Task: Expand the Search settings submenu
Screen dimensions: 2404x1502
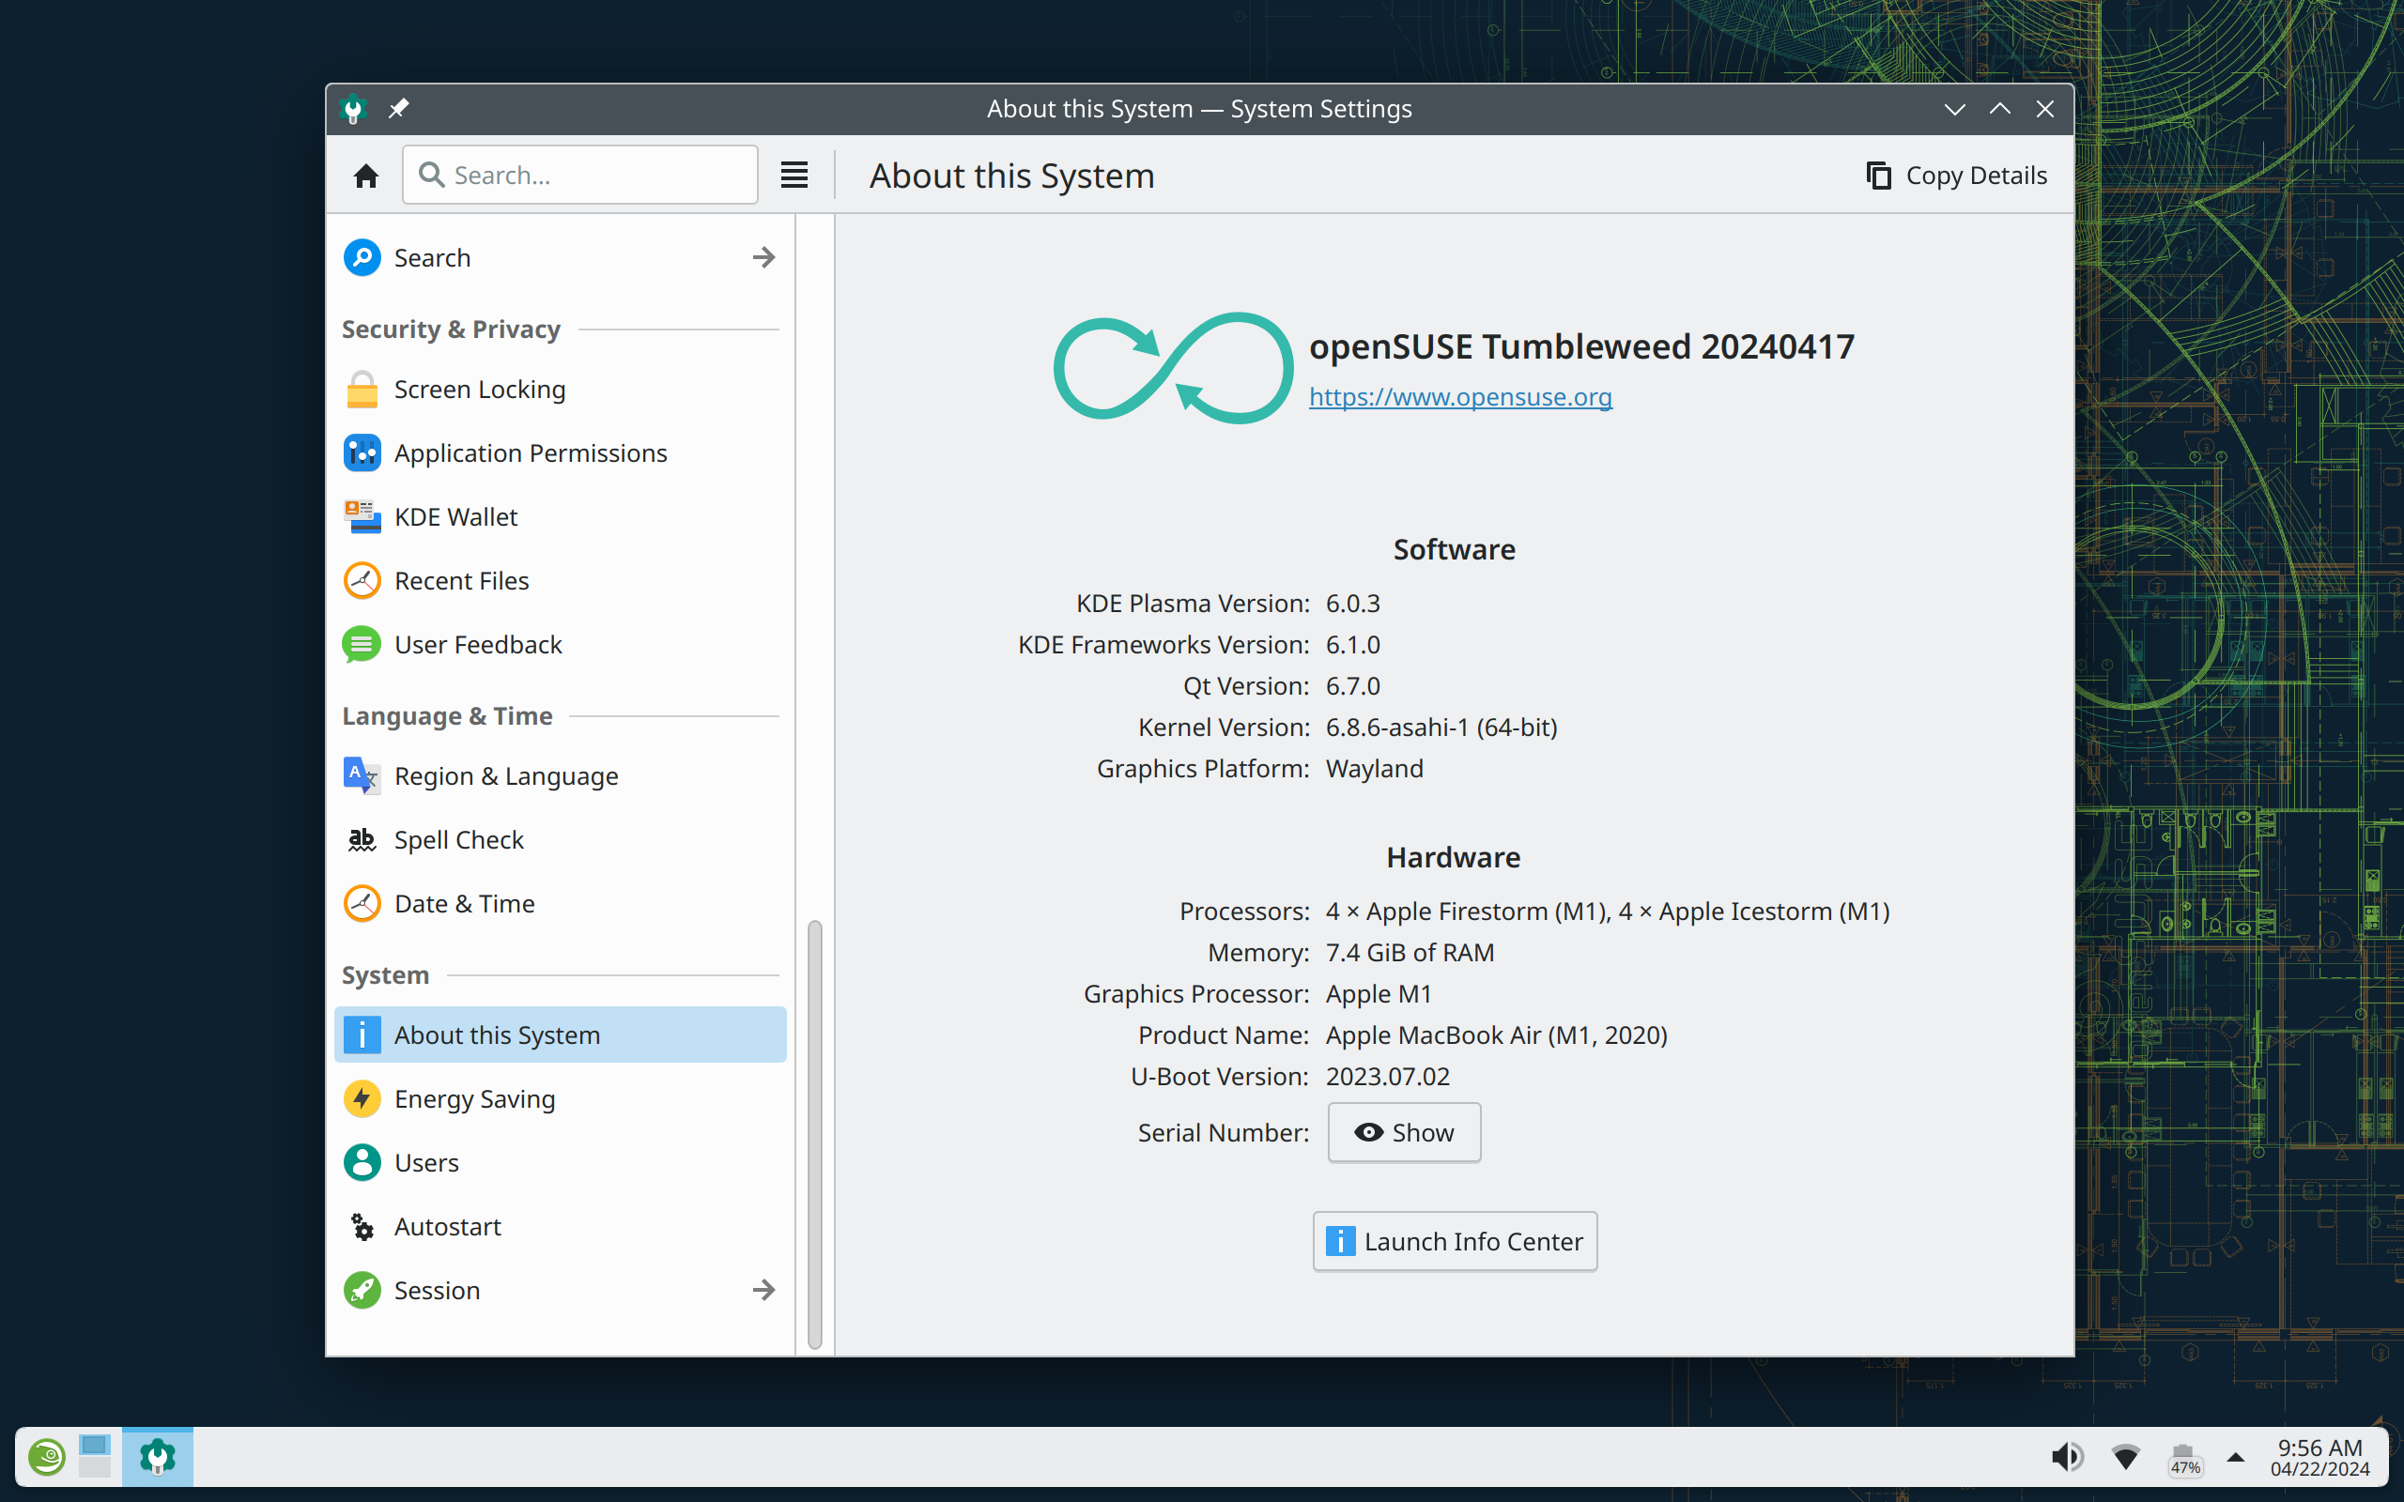Action: tap(763, 256)
